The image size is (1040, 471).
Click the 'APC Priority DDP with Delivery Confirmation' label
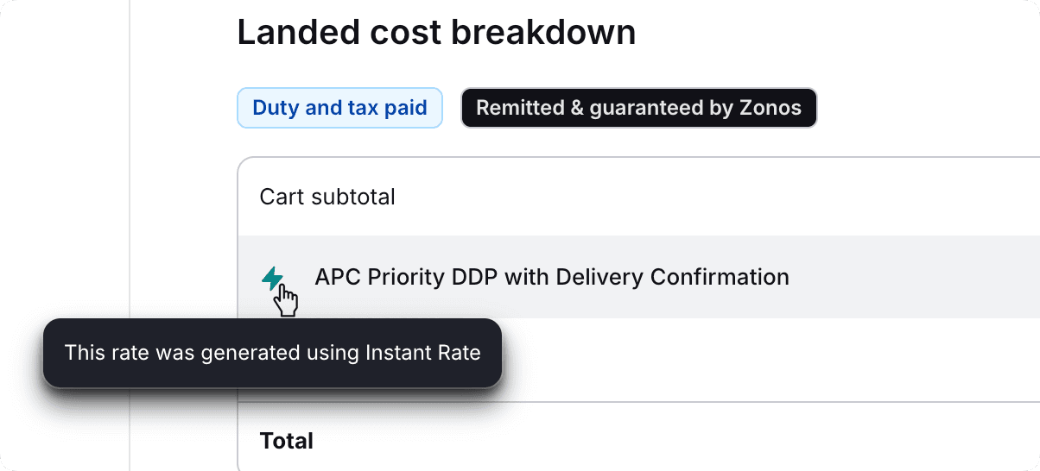[552, 277]
